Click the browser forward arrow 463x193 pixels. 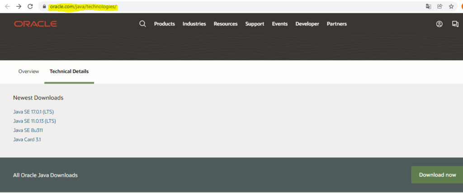(19, 6)
